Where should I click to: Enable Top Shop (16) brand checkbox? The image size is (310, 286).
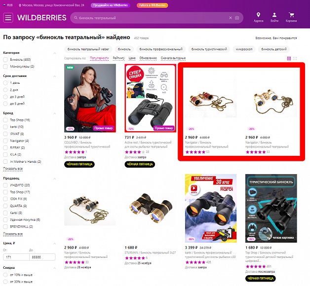click(5, 120)
